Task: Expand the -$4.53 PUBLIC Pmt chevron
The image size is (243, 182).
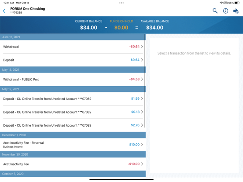Action: (x=142, y=79)
